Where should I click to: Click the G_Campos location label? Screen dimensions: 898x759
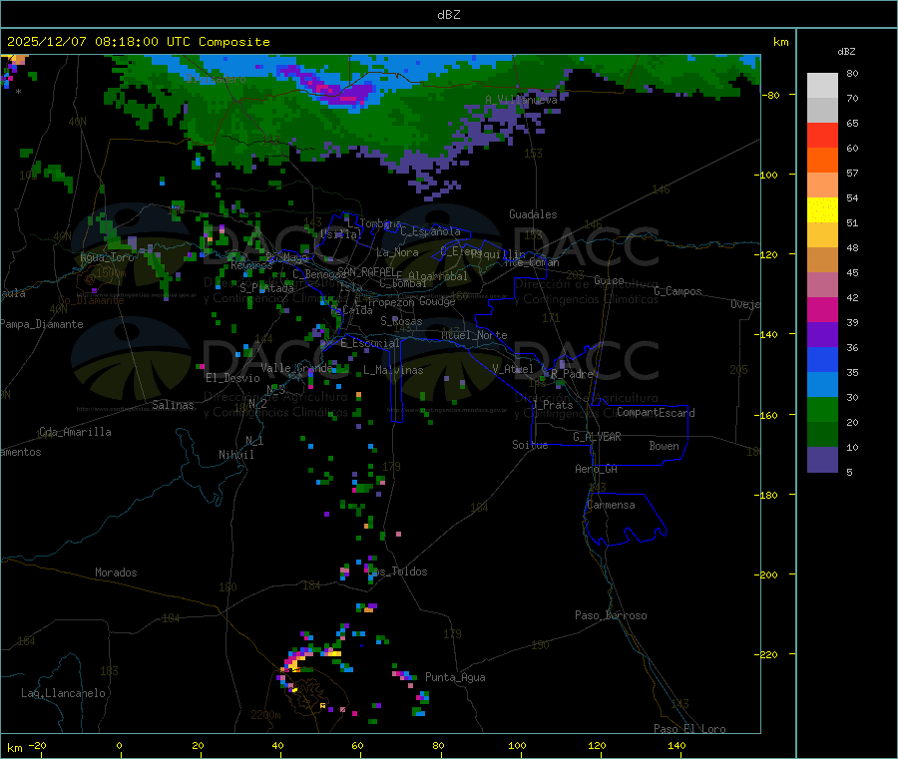[678, 291]
